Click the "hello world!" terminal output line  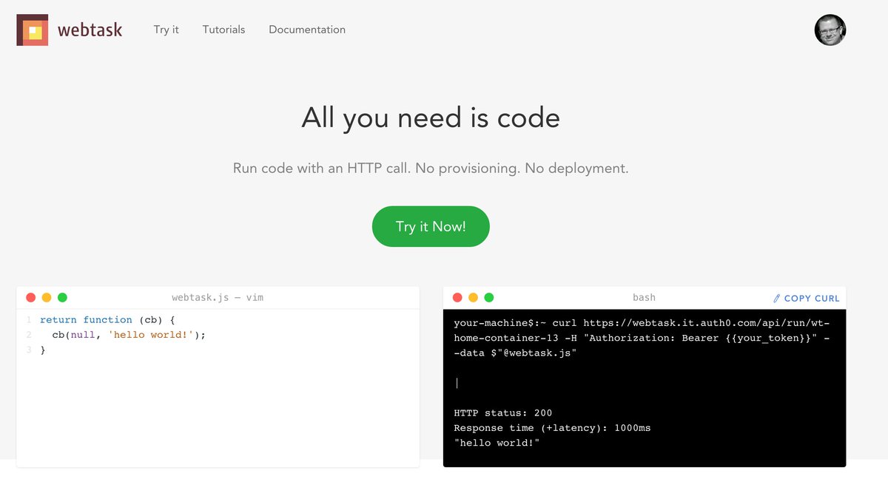(497, 442)
